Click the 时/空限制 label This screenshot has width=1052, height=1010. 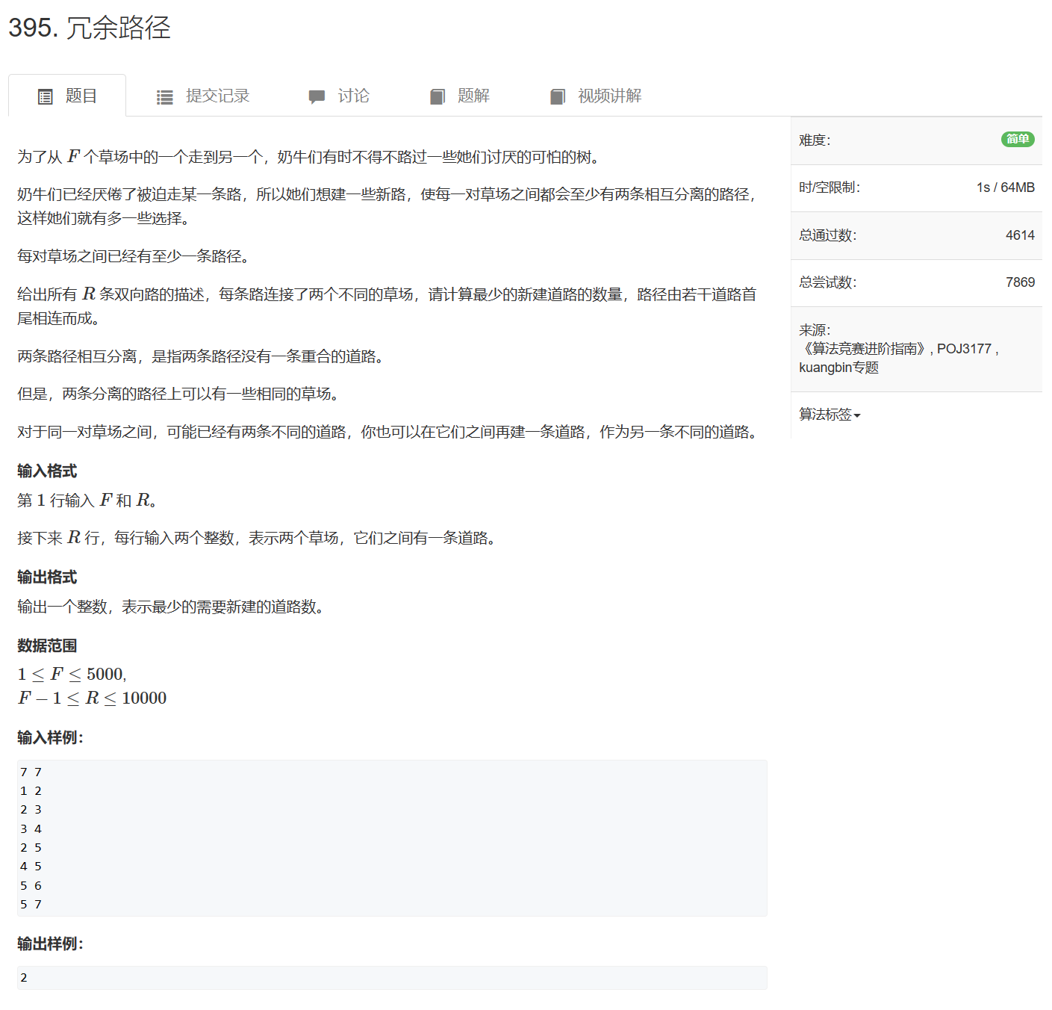(830, 188)
